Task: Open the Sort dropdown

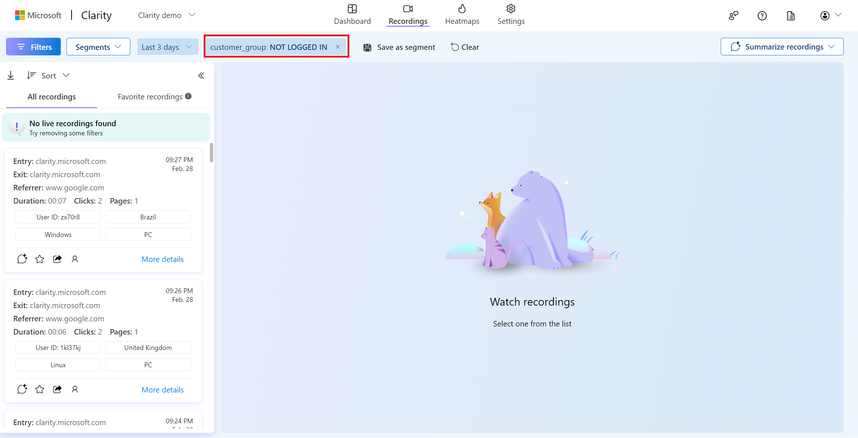Action: pos(48,76)
